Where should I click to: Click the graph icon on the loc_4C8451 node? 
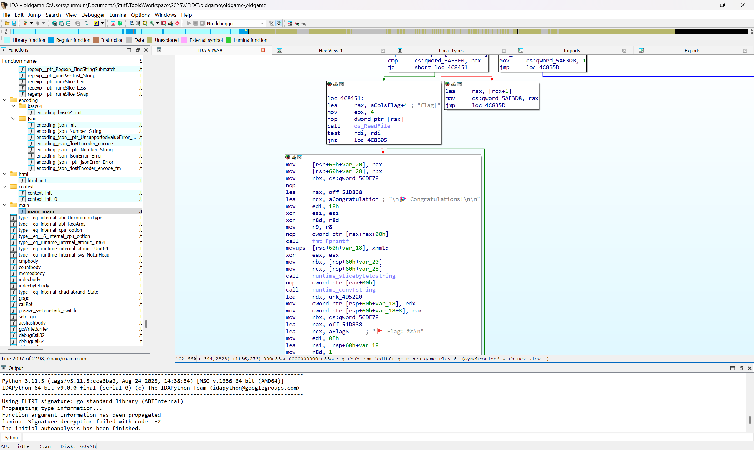click(x=341, y=84)
